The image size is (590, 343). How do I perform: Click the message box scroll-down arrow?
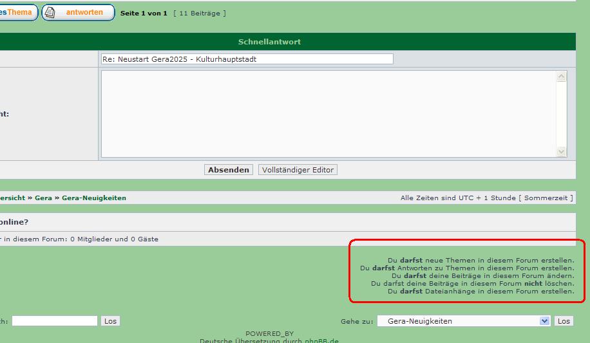click(x=561, y=151)
